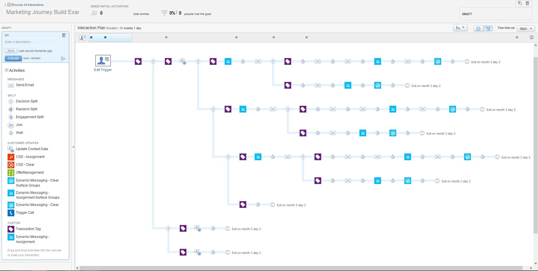
Task: Collapse the Activities section checkbox
Action: [6, 70]
